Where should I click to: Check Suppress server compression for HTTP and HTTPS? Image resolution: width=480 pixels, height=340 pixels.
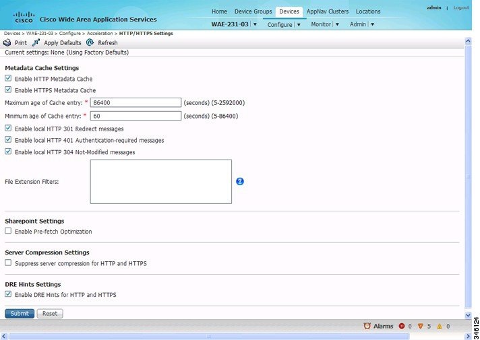(x=8, y=263)
